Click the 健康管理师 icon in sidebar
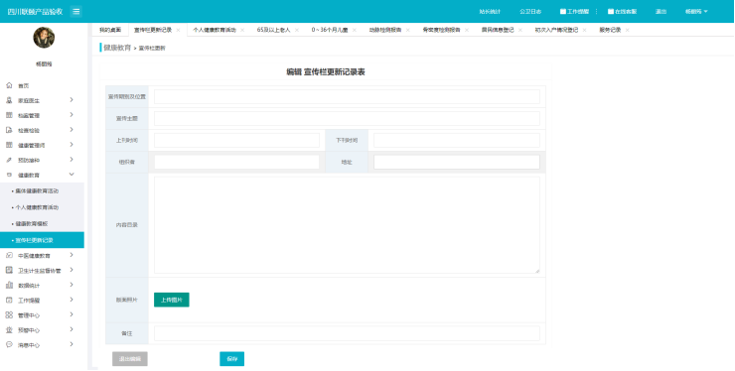Image resolution: width=735 pixels, height=371 pixels. click(x=9, y=145)
